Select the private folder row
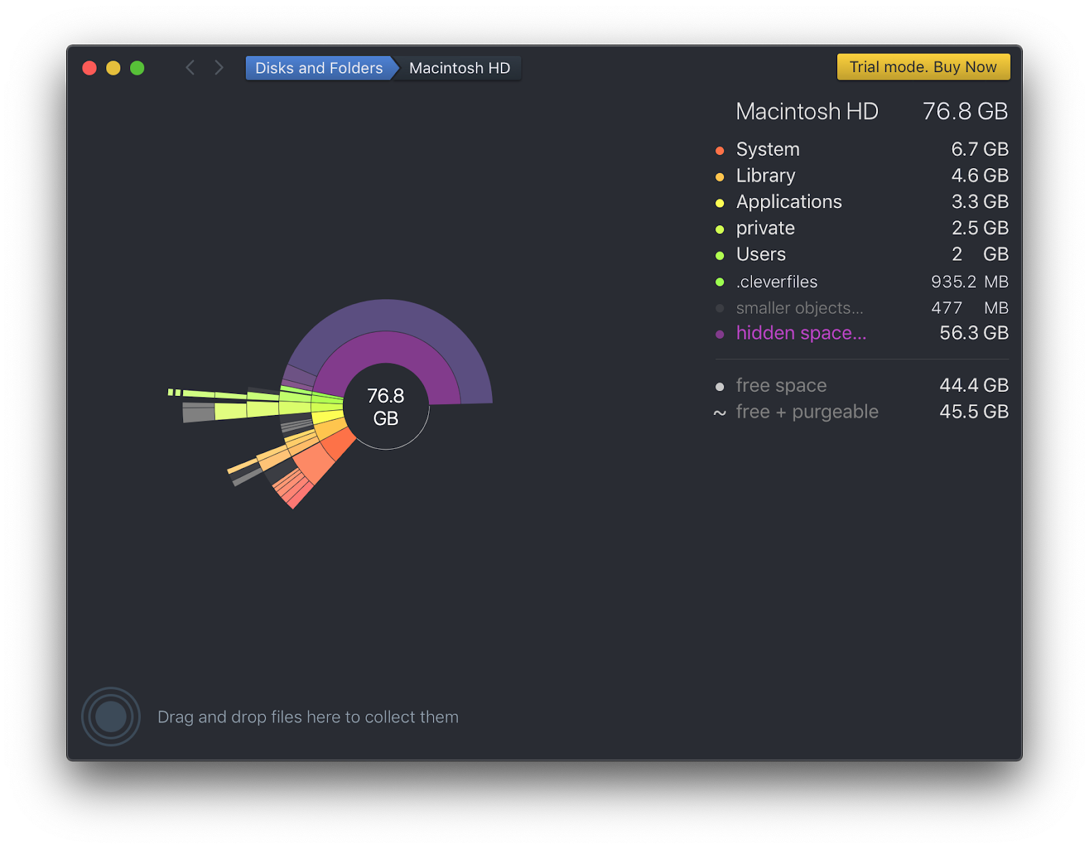 [x=862, y=228]
